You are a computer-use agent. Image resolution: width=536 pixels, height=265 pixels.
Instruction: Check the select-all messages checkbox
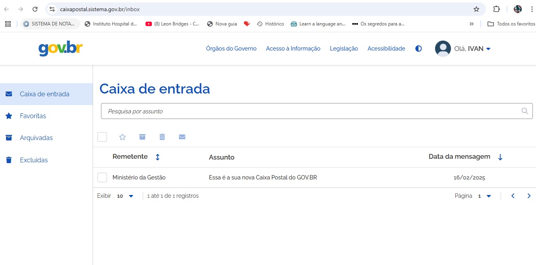coord(102,137)
